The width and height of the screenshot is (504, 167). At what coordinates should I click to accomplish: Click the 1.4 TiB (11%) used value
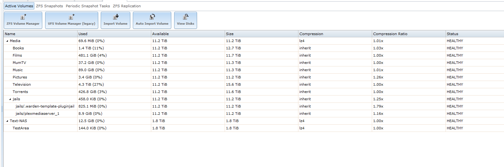(x=91, y=48)
